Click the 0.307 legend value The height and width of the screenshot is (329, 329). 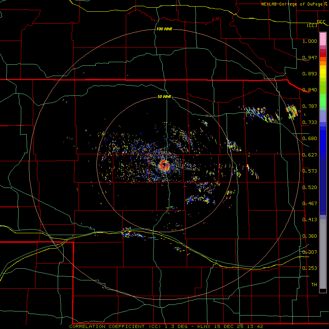[310, 252]
